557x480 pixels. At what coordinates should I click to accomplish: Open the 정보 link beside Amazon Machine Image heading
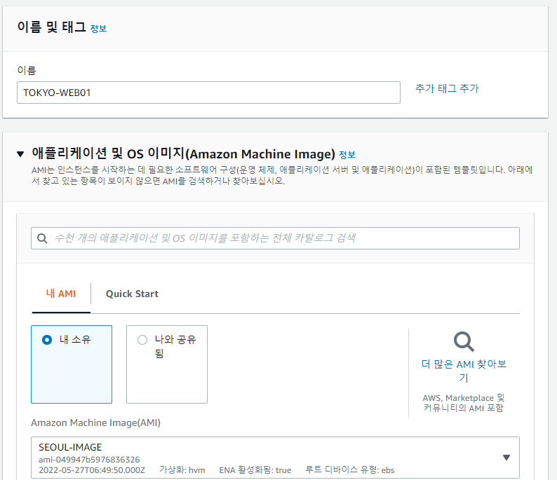click(347, 155)
